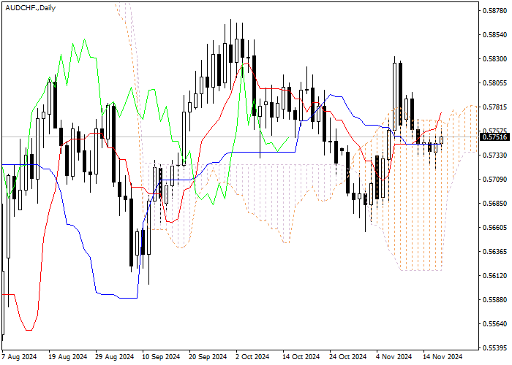Click the AUDCHF.,Daily chart title
Image resolution: width=512 pixels, height=365 pixels.
tap(31, 8)
